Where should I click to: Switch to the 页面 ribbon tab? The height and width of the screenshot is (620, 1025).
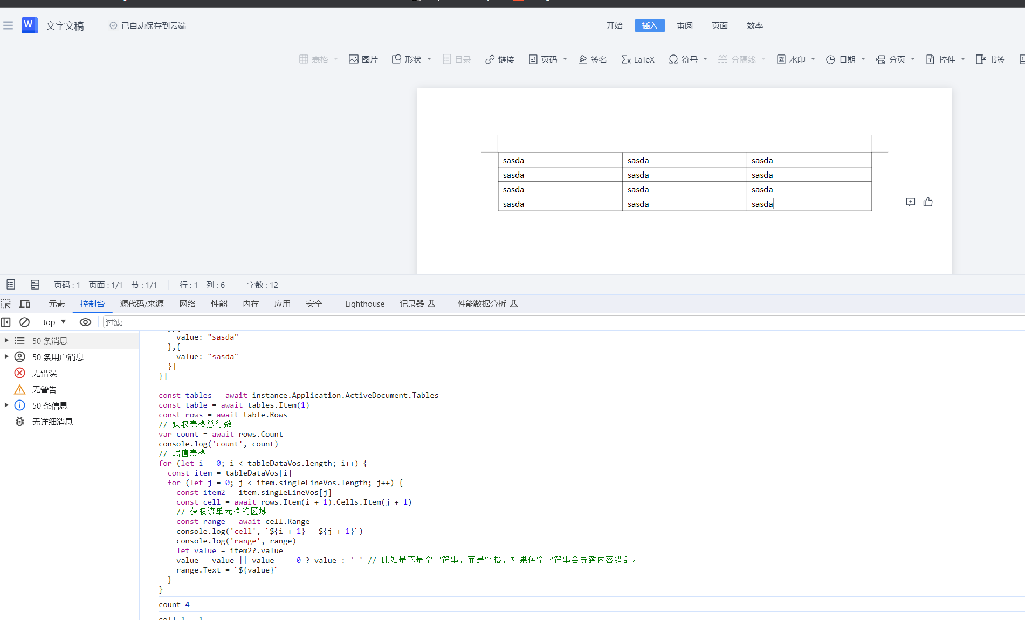[720, 25]
